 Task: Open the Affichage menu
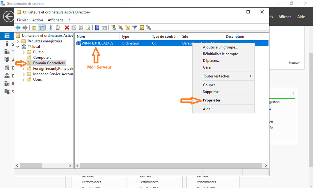(x=56, y=20)
